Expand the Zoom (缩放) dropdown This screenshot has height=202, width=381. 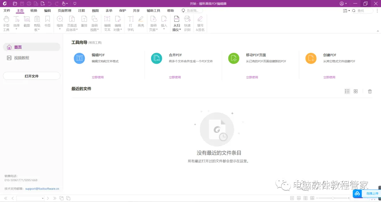[x=60, y=29]
